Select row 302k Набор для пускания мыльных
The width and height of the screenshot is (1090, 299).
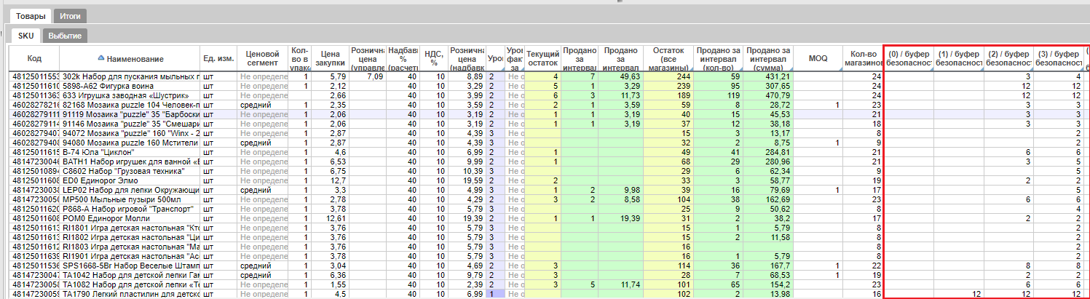130,76
